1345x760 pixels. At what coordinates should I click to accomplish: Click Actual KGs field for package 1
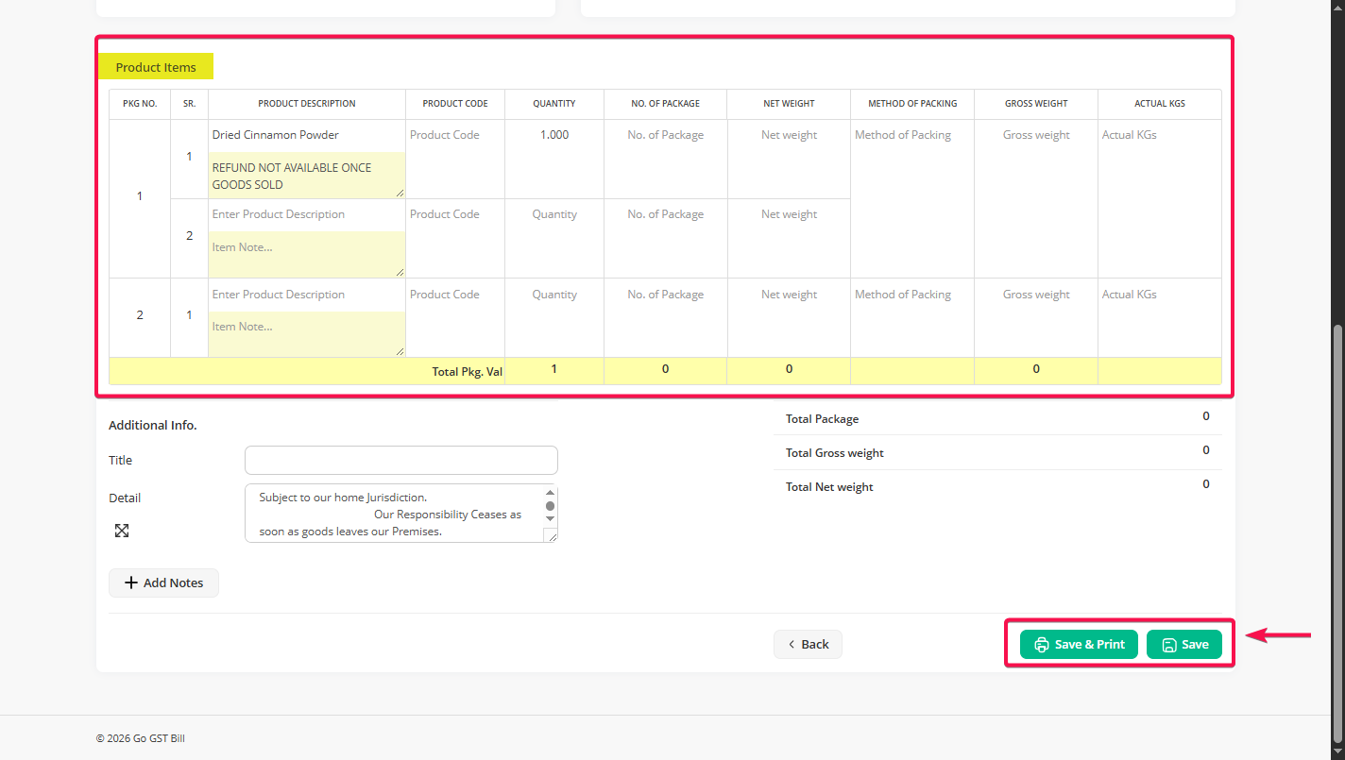[1158, 135]
